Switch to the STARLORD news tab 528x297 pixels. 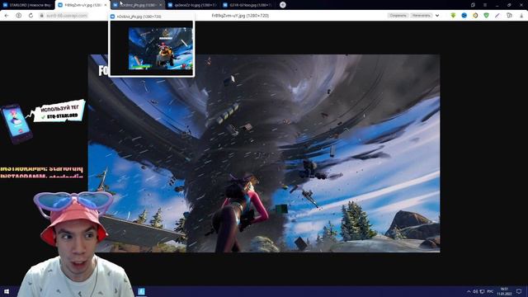point(27,5)
